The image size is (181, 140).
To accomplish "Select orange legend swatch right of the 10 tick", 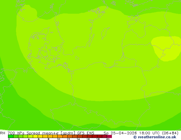I will [x=60, y=136].
